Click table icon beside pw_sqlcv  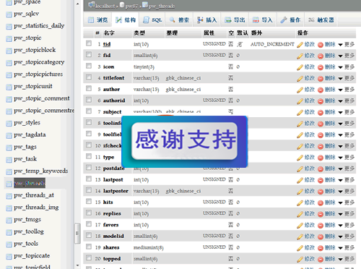click(9, 14)
